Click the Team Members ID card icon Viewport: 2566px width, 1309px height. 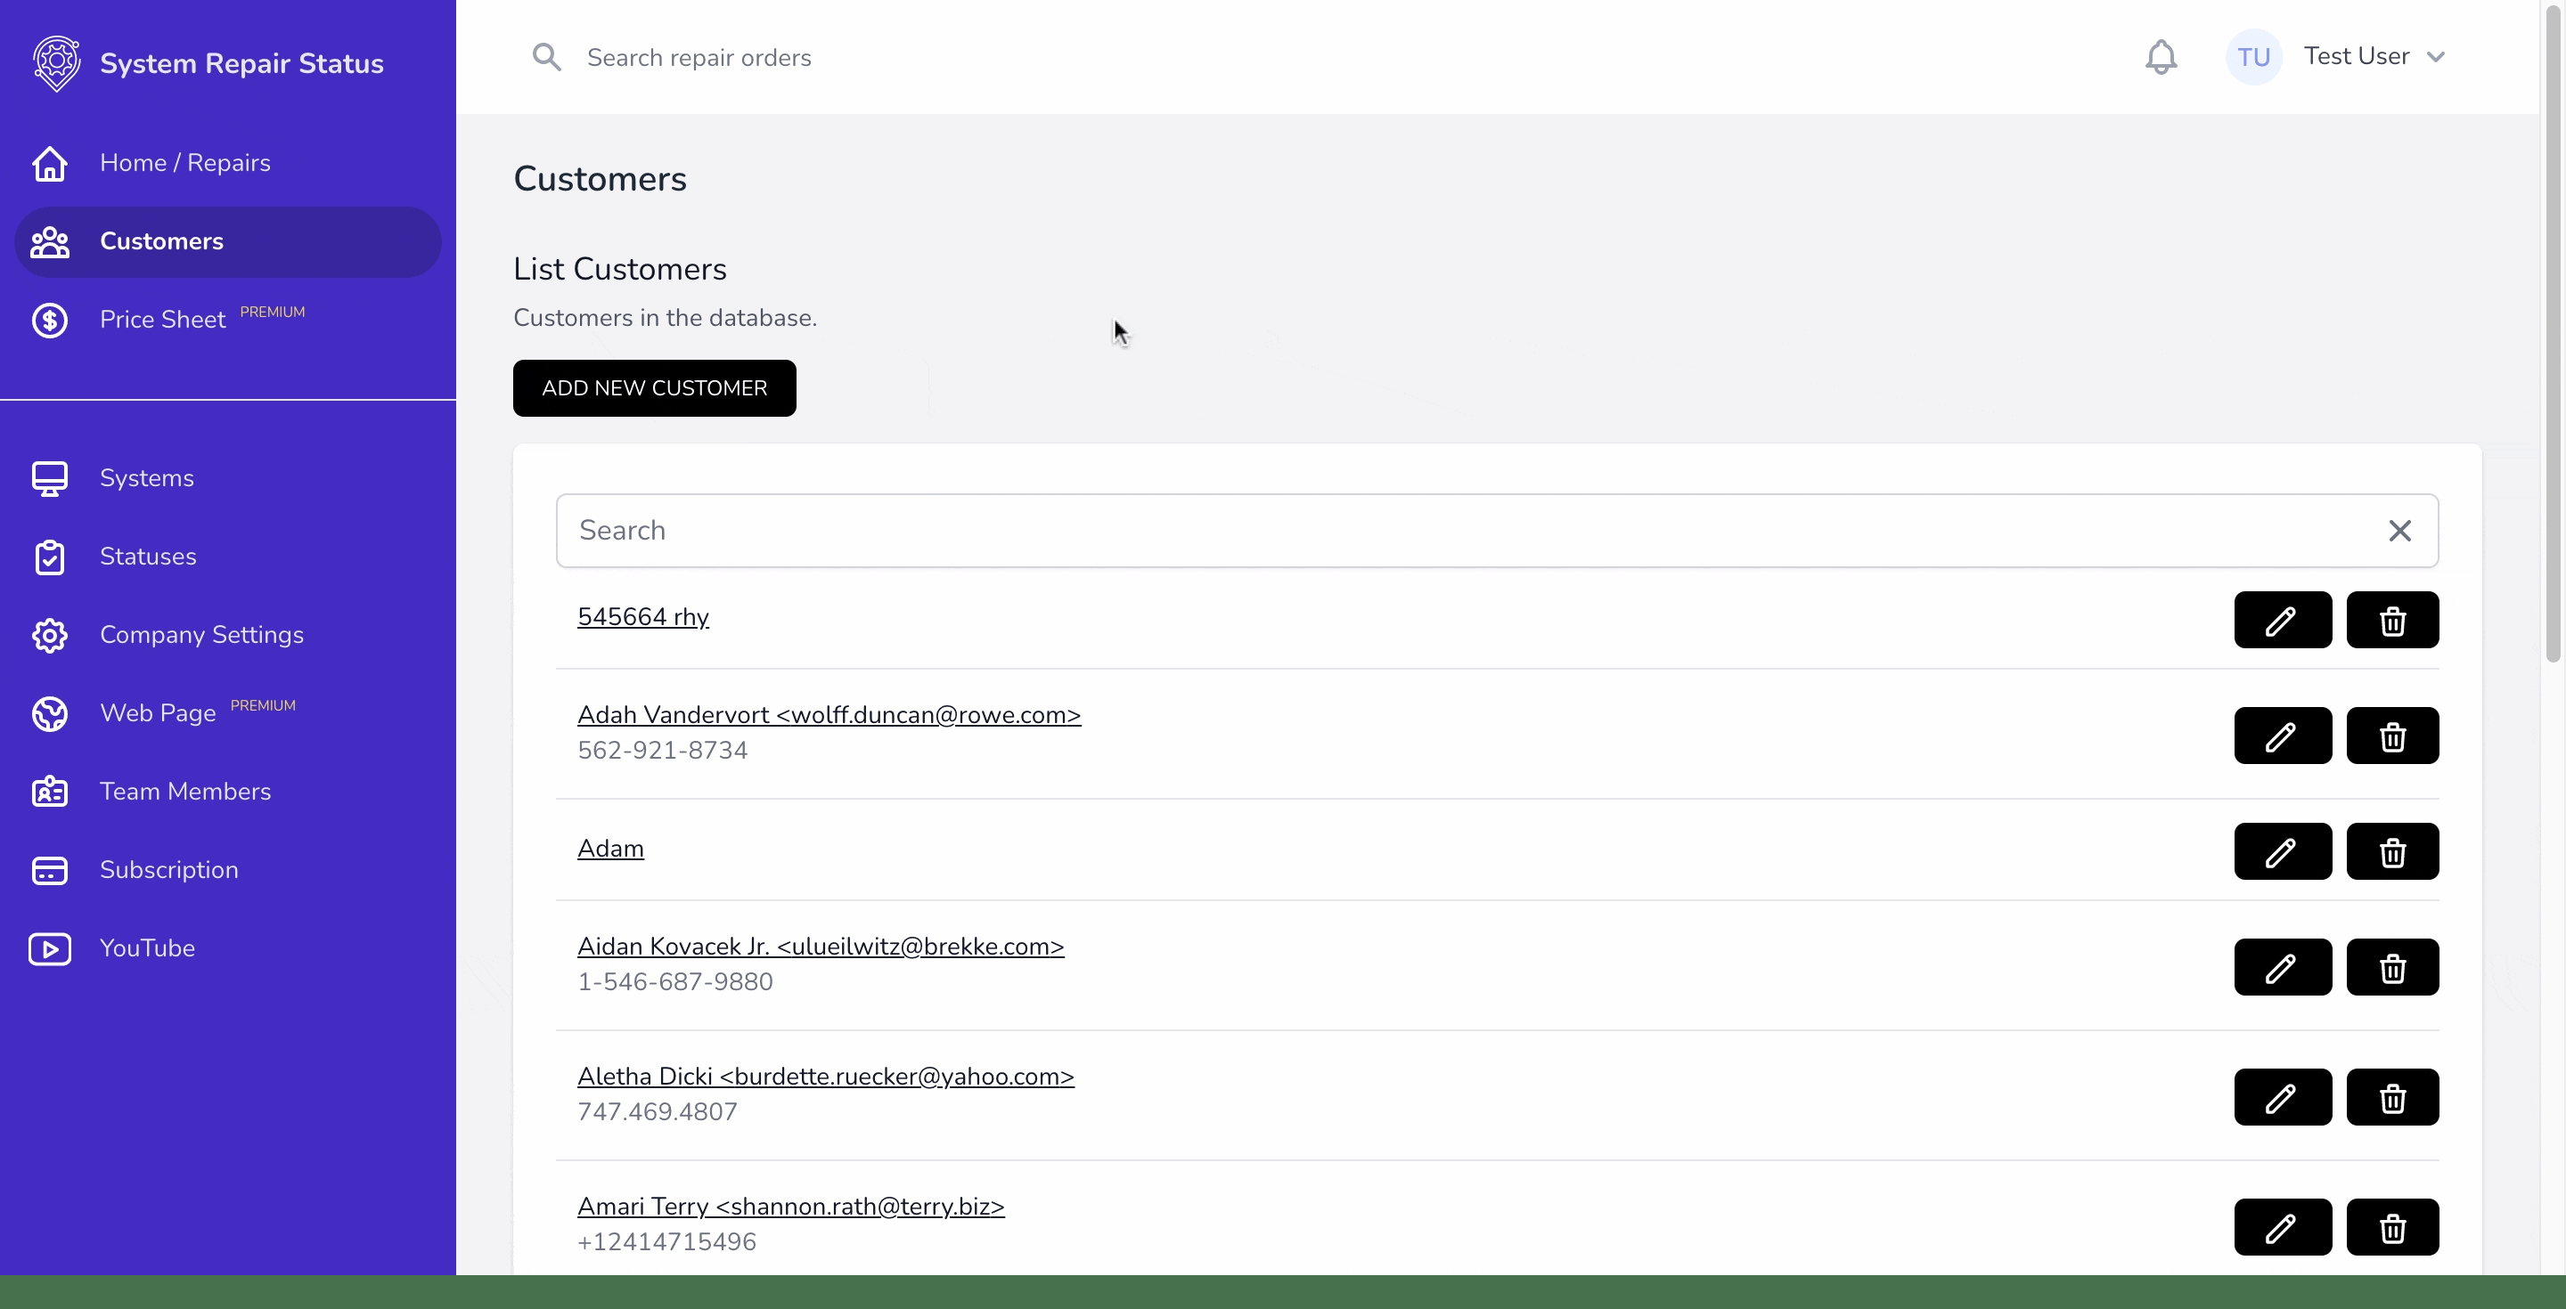pos(49,793)
